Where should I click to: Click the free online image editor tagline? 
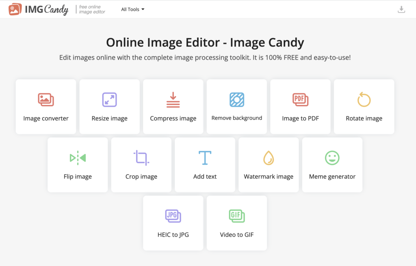click(92, 9)
